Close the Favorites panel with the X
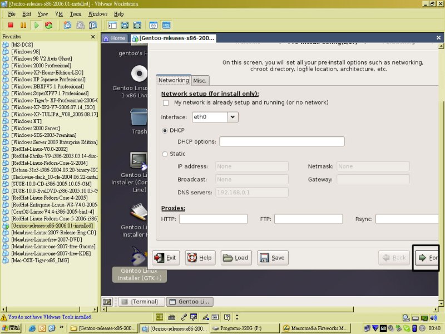The width and height of the screenshot is (445, 334). (x=93, y=37)
